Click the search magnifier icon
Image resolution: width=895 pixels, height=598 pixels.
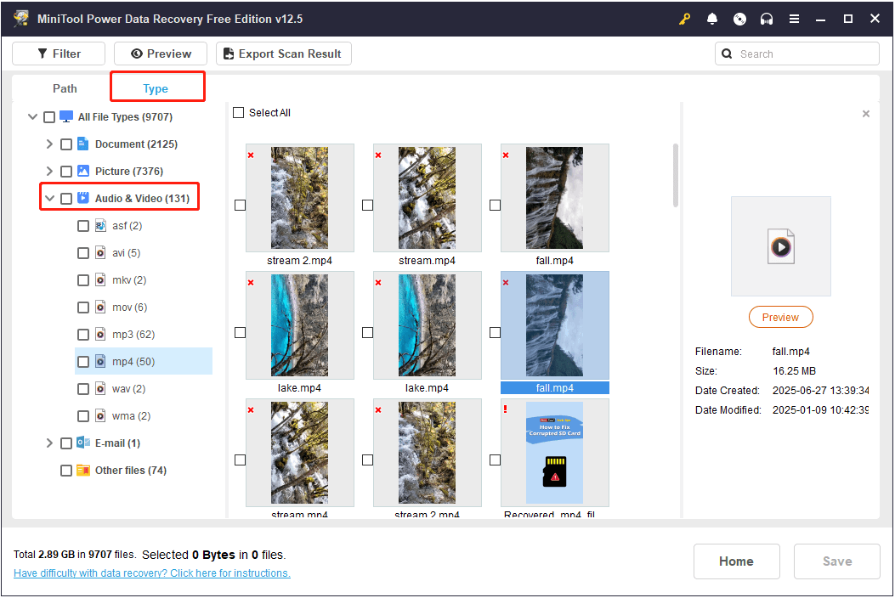727,54
